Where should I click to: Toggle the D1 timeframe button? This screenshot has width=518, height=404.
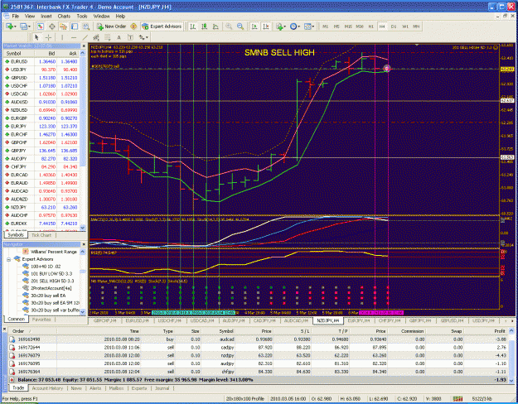coord(394,26)
